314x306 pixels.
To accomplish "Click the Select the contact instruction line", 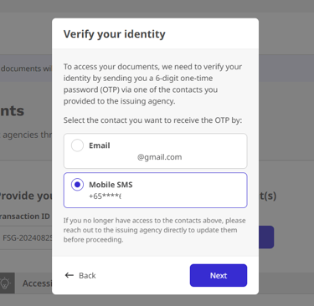I will 152,120.
